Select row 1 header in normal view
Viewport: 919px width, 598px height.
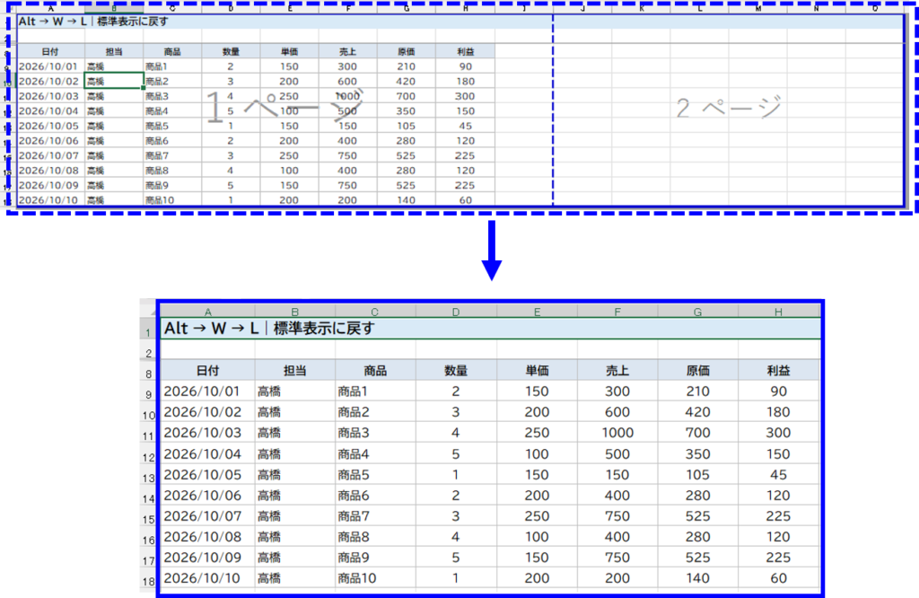(149, 329)
